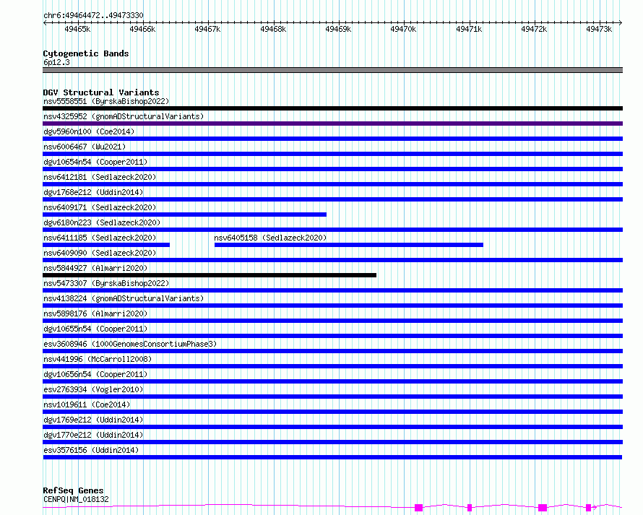Click the 49465k ruler tick label
This screenshot has width=643, height=515.
click(x=77, y=29)
